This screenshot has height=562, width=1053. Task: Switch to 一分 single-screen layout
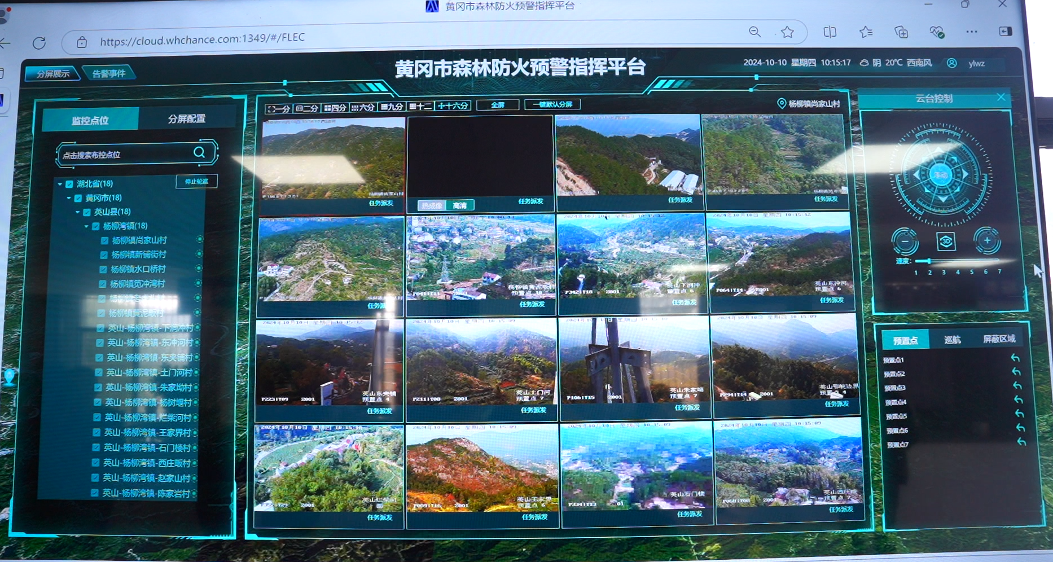pos(279,108)
